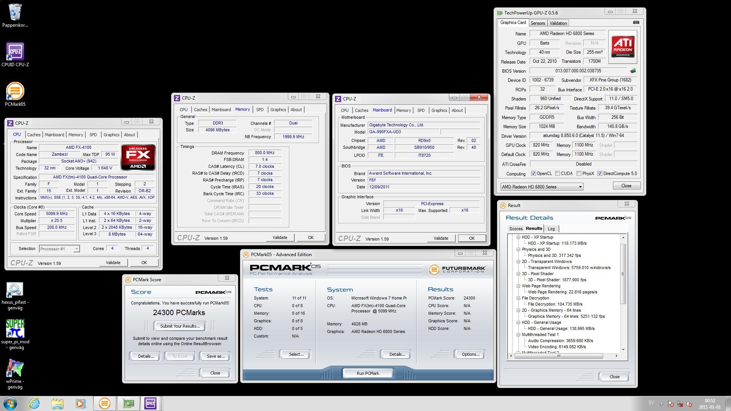Click GPU-Z screenshot camera icon
This screenshot has height=411, width=731.
[636, 22]
